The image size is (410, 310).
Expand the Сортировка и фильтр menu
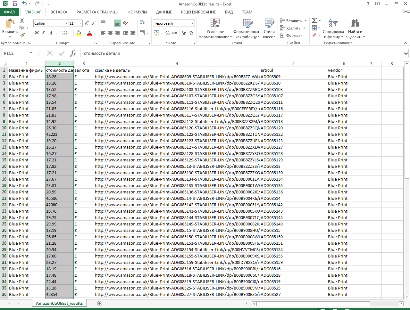pyautogui.click(x=333, y=29)
